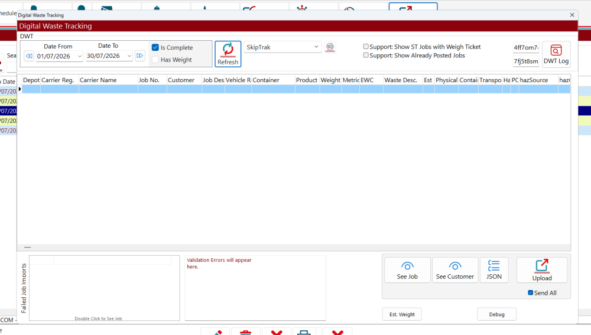Sort by EWC column header
Screen dimensions: 591x335
point(371,80)
